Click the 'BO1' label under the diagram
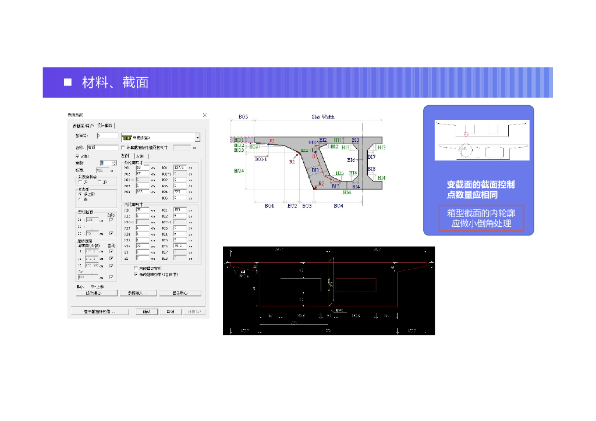The width and height of the screenshot is (596, 421). click(x=269, y=206)
